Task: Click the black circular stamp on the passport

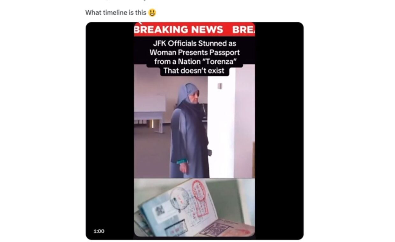Action: (179, 198)
